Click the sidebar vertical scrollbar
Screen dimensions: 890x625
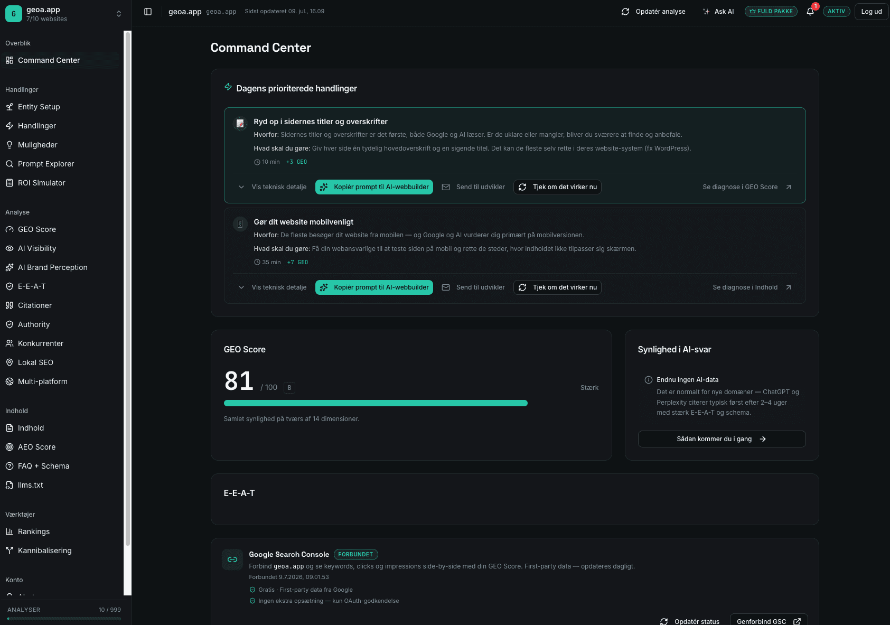tap(127, 288)
